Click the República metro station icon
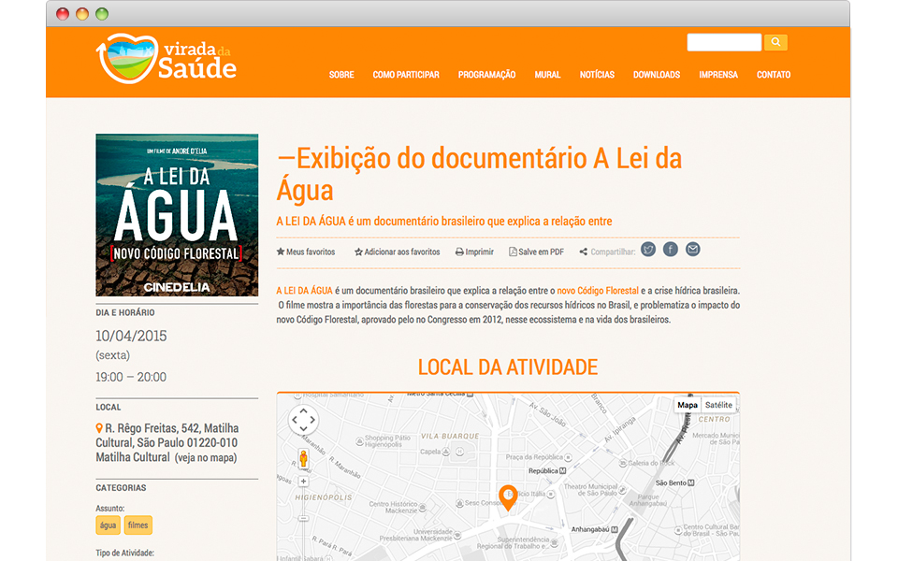 tap(562, 471)
